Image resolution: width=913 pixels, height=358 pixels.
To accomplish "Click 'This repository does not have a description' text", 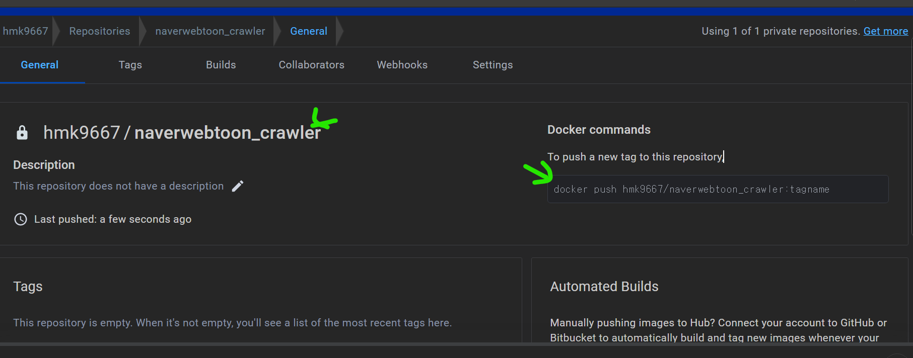I will (118, 186).
